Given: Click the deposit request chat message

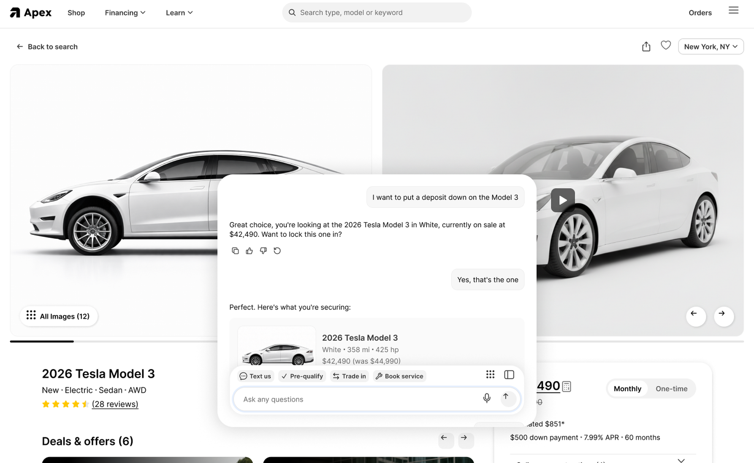Looking at the screenshot, I should 445,197.
